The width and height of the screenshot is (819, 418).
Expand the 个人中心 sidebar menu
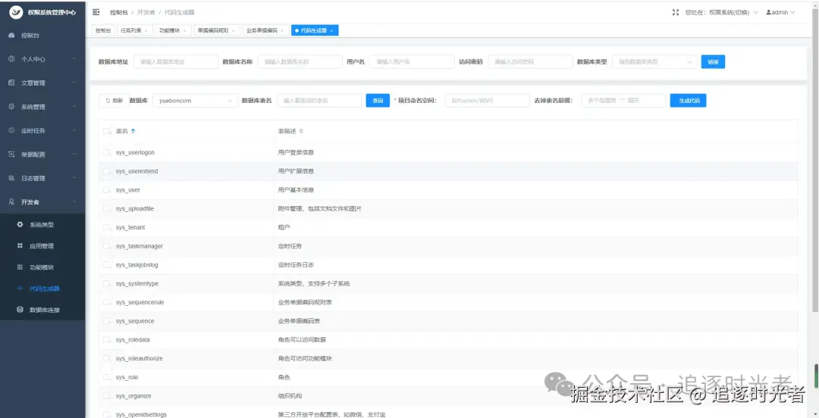tap(74, 59)
